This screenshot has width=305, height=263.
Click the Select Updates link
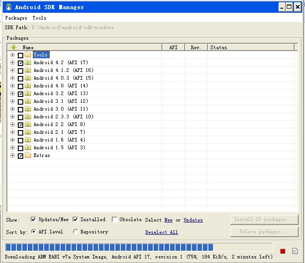pos(193,220)
